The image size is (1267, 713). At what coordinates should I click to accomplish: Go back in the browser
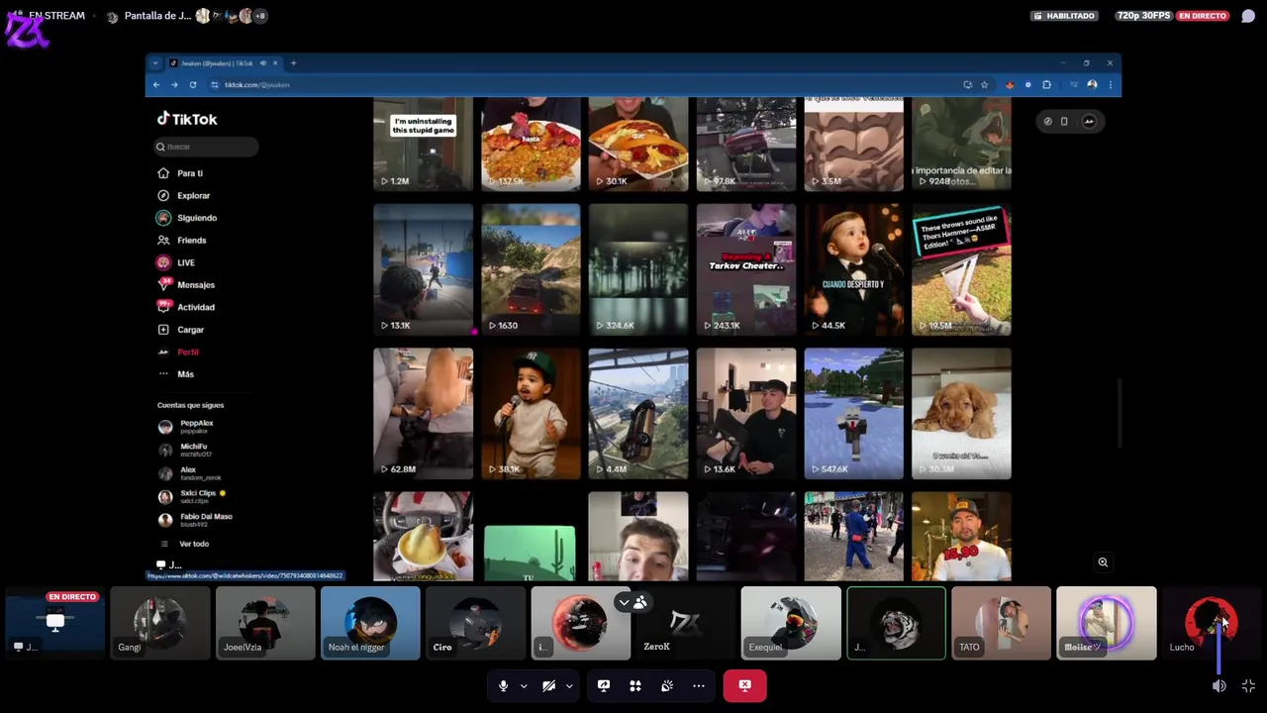tap(156, 85)
